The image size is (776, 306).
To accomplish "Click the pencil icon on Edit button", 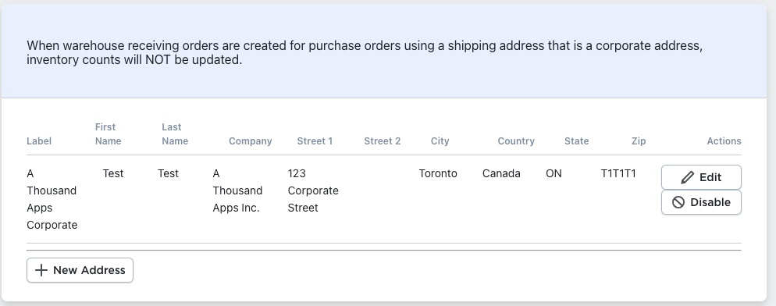I will tap(688, 177).
